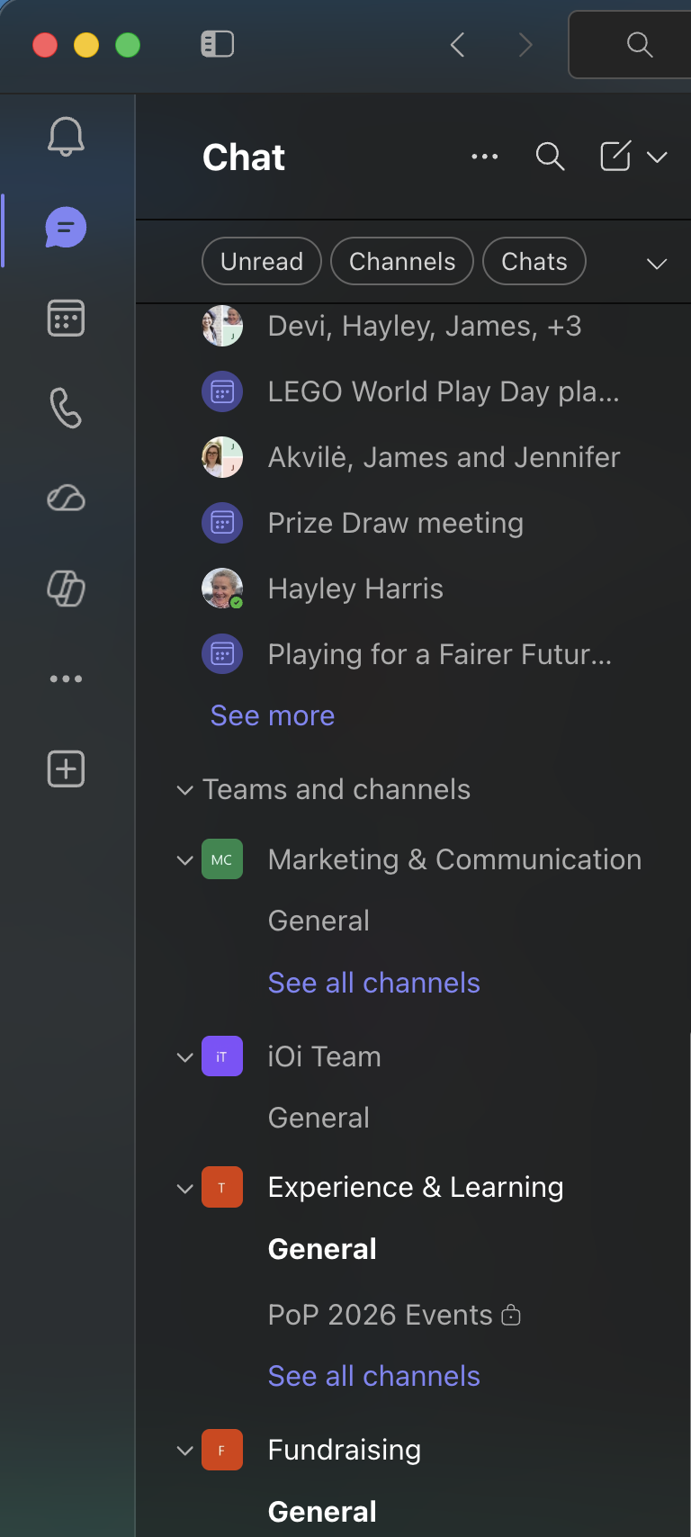Open the Calls phone icon
Screen dimensions: 691x1537
click(x=66, y=409)
